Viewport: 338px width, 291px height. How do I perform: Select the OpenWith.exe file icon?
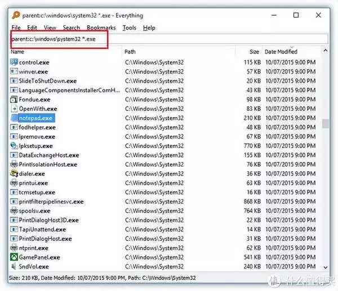[14, 109]
